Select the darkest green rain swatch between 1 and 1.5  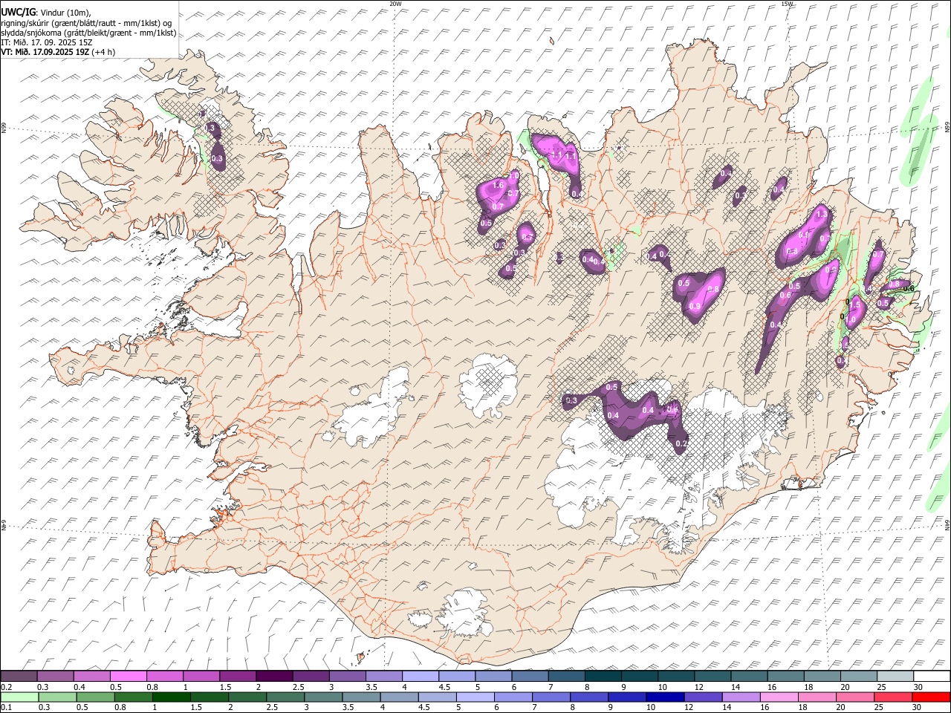point(171,697)
